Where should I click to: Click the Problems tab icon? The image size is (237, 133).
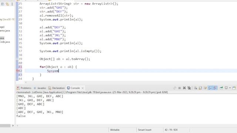tap(18, 88)
